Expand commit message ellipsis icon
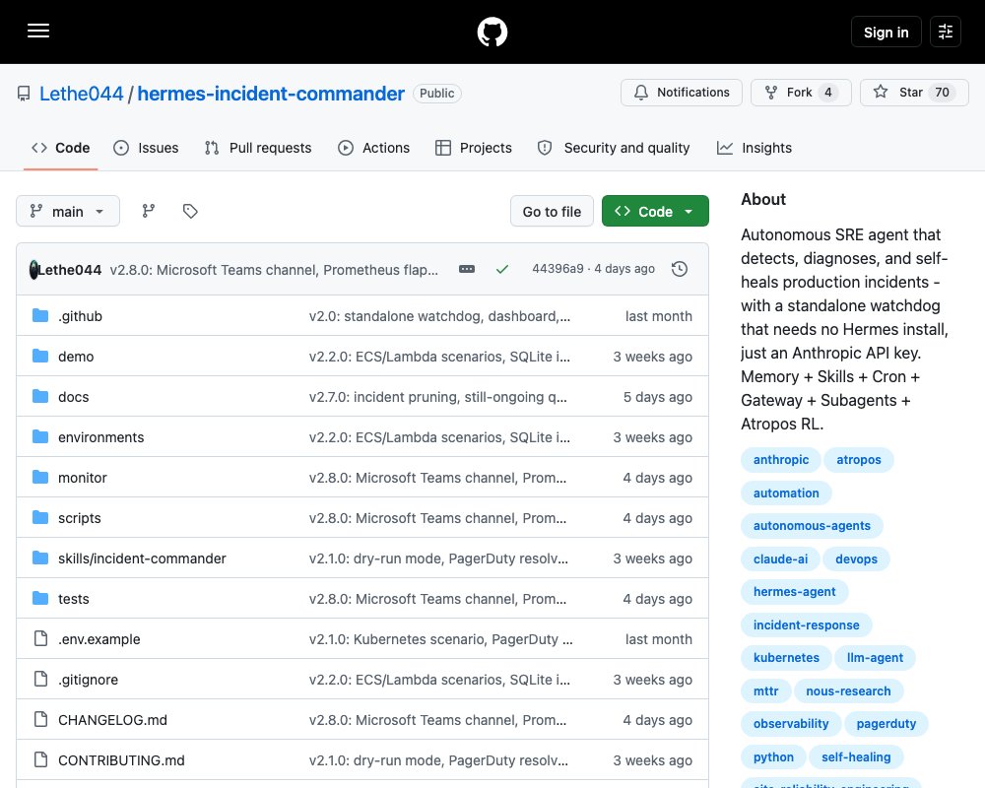 (x=467, y=269)
